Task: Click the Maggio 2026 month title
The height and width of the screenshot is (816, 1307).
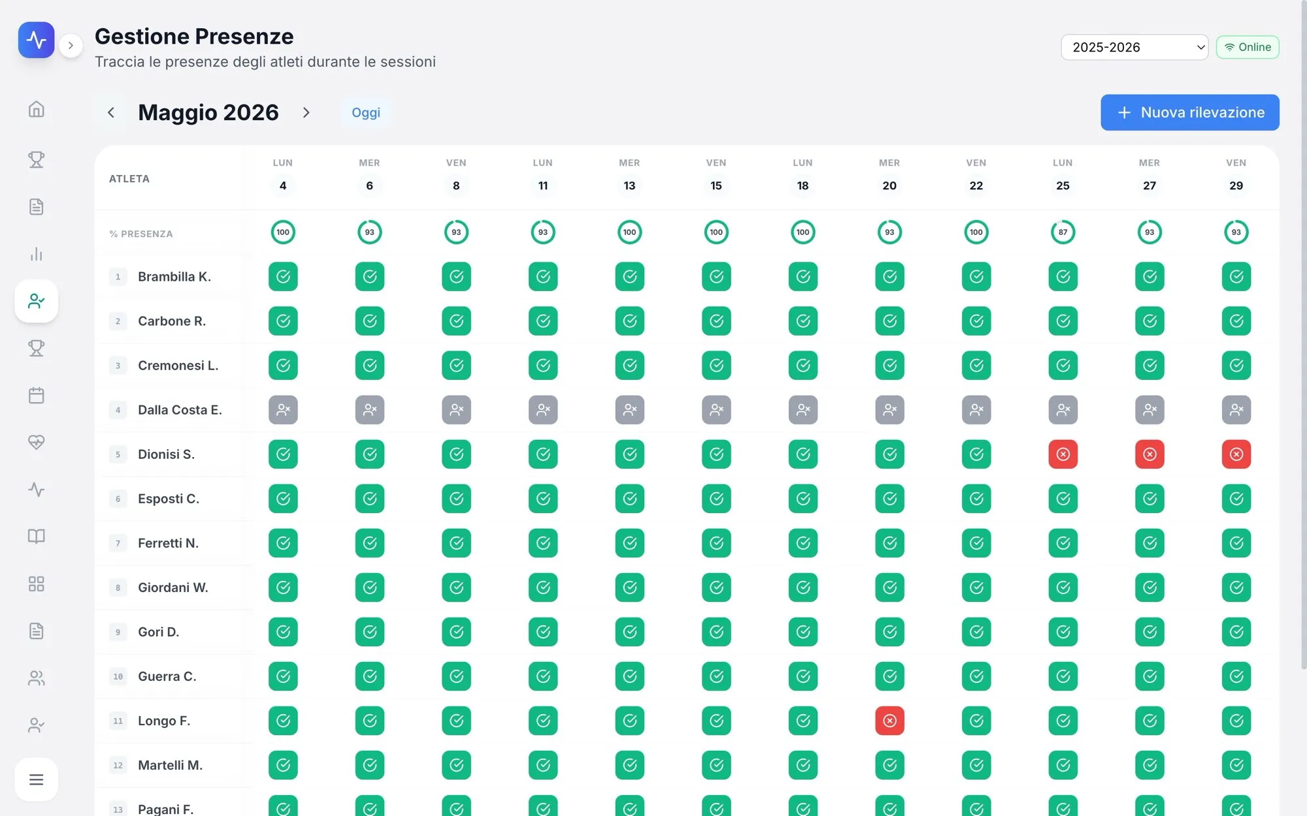Action: click(x=208, y=112)
